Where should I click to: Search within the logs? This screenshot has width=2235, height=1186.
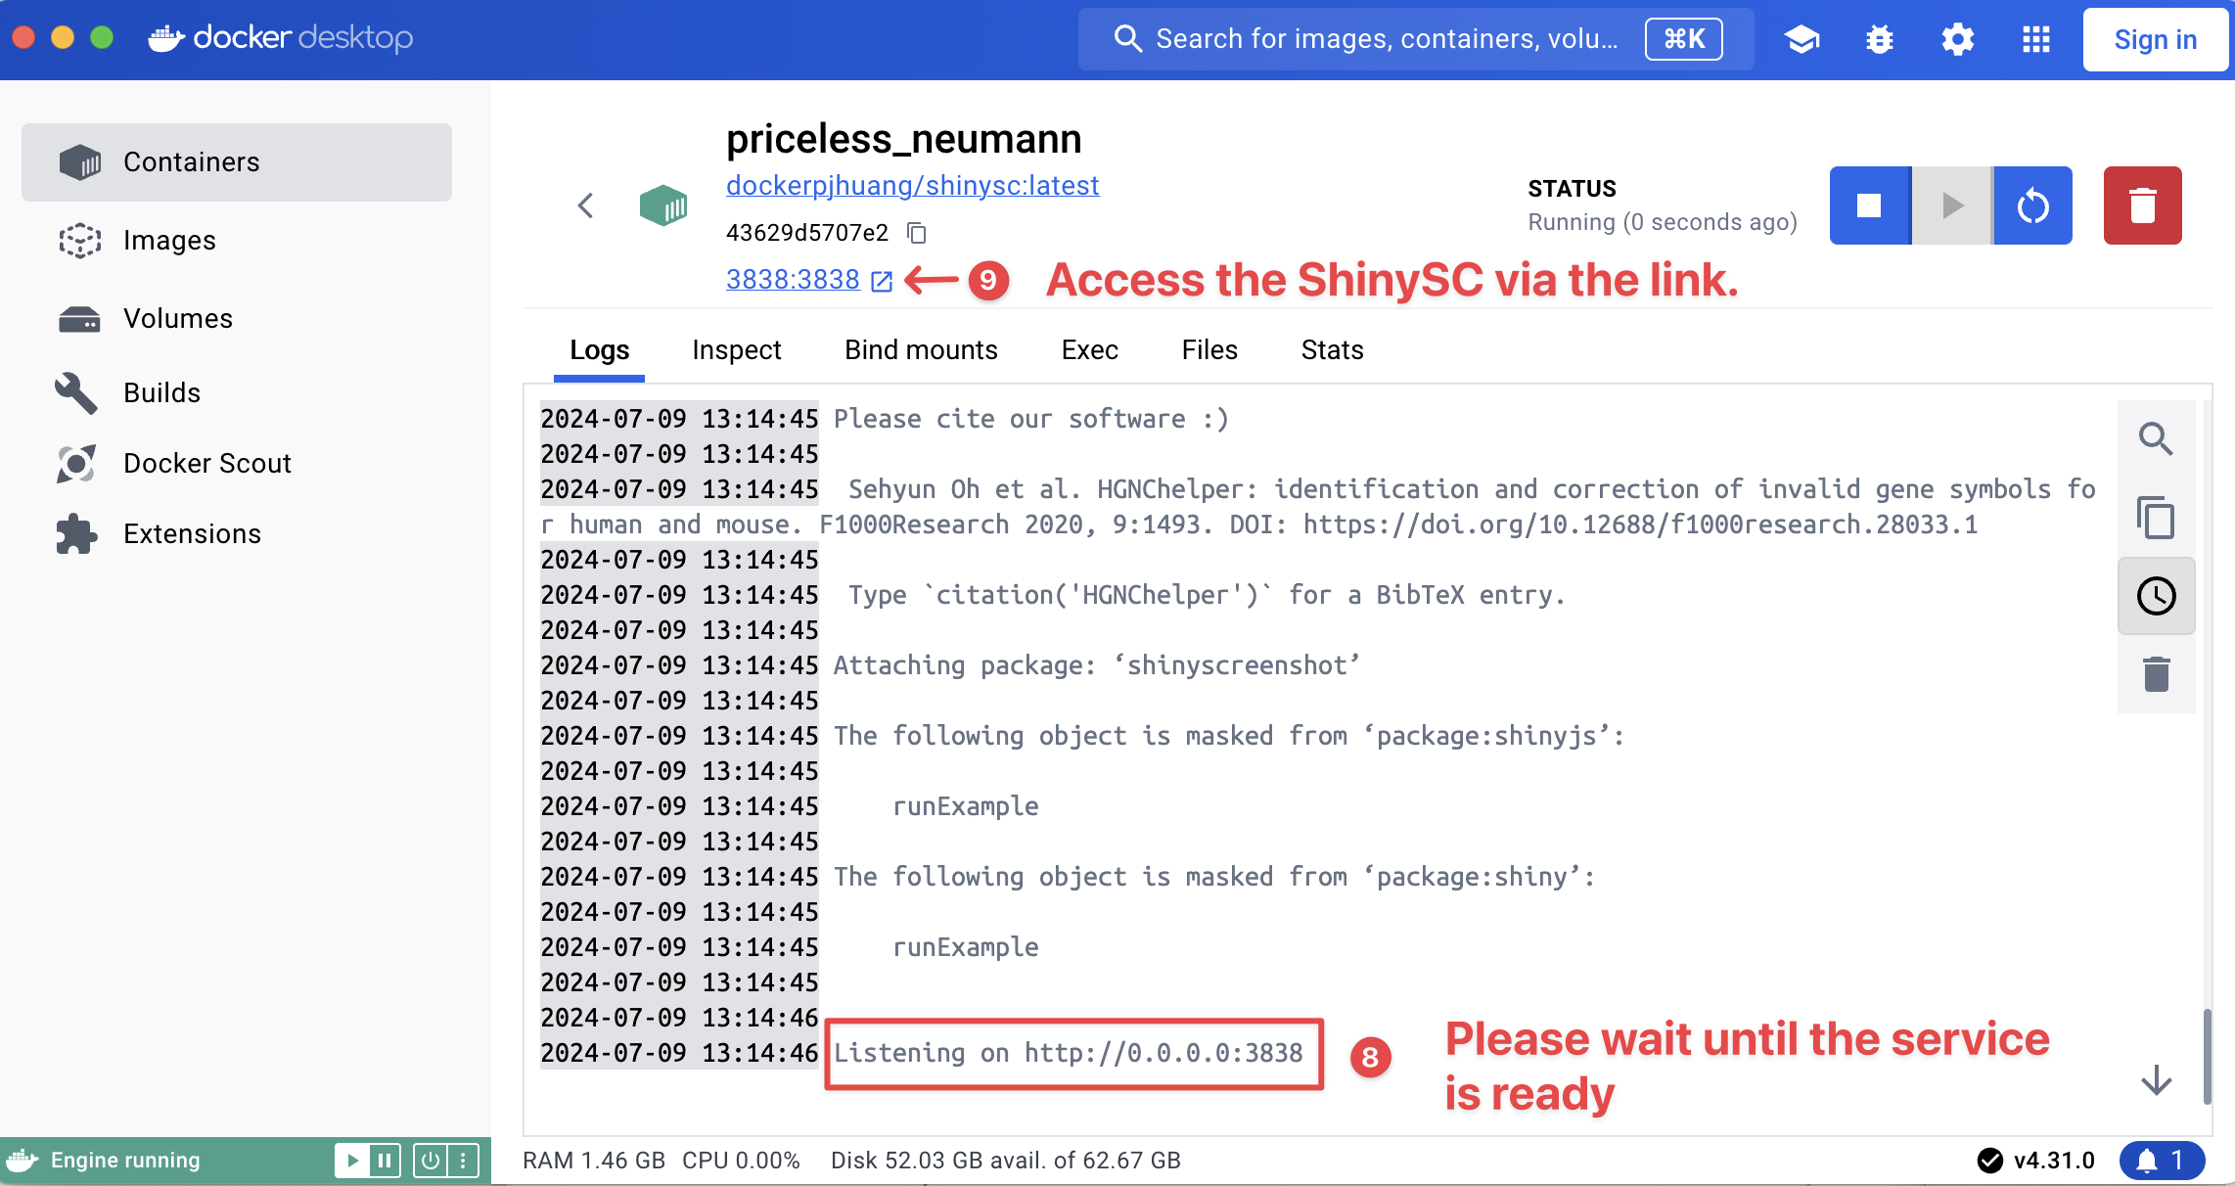(2156, 439)
